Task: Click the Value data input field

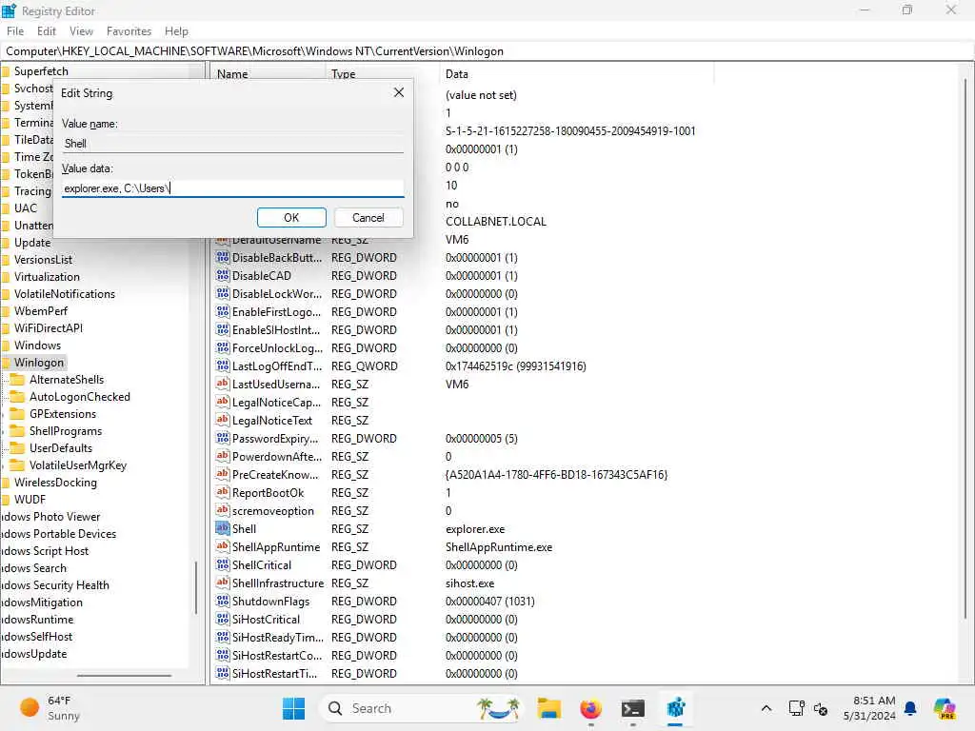Action: tap(232, 188)
